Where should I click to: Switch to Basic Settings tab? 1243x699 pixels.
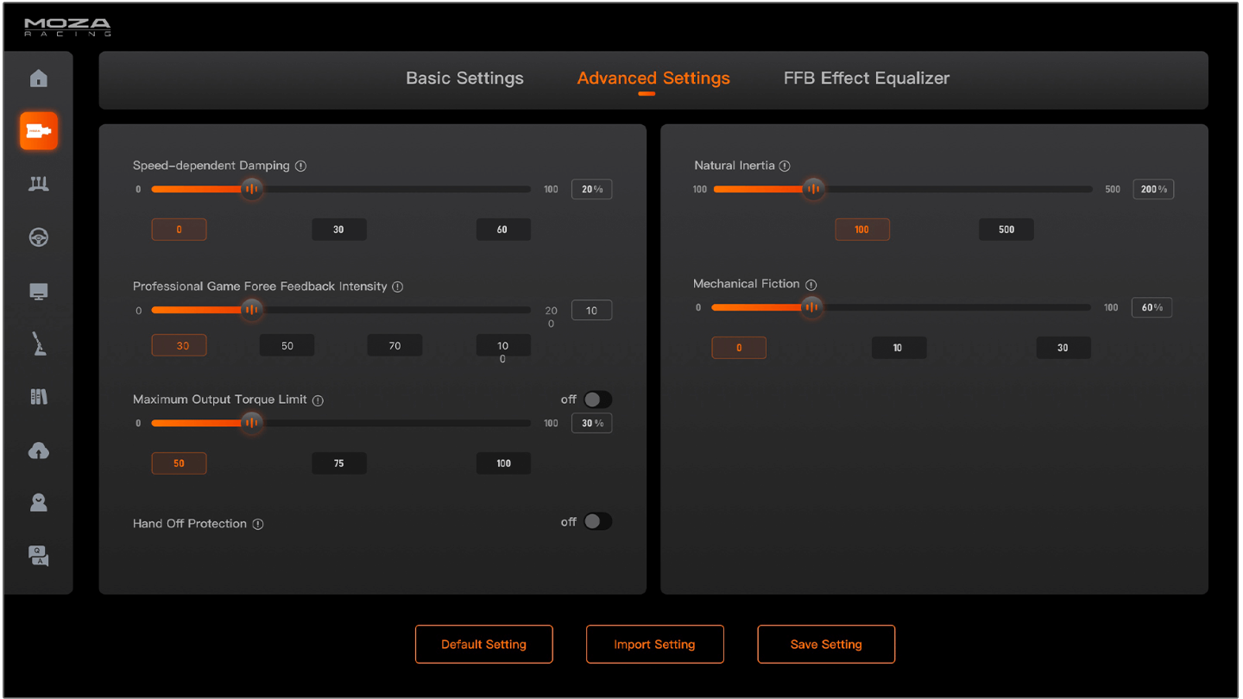(x=464, y=79)
